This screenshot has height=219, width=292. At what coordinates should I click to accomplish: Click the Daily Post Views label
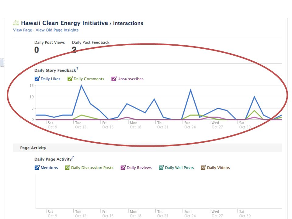(x=50, y=43)
